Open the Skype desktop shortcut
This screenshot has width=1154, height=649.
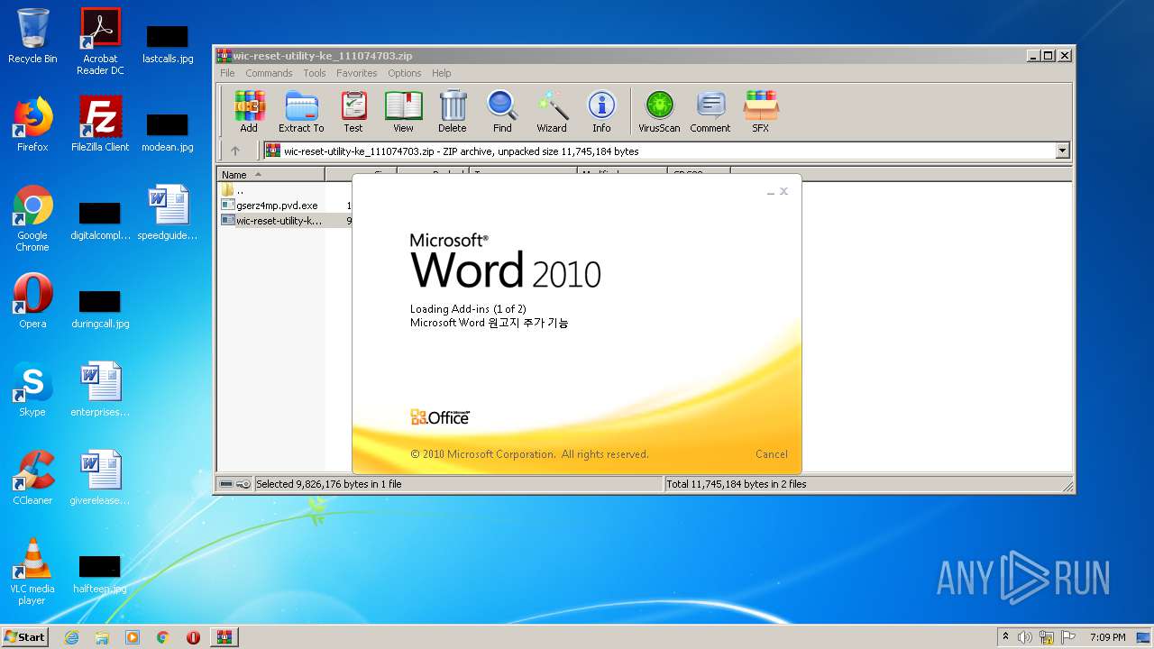[x=32, y=389]
